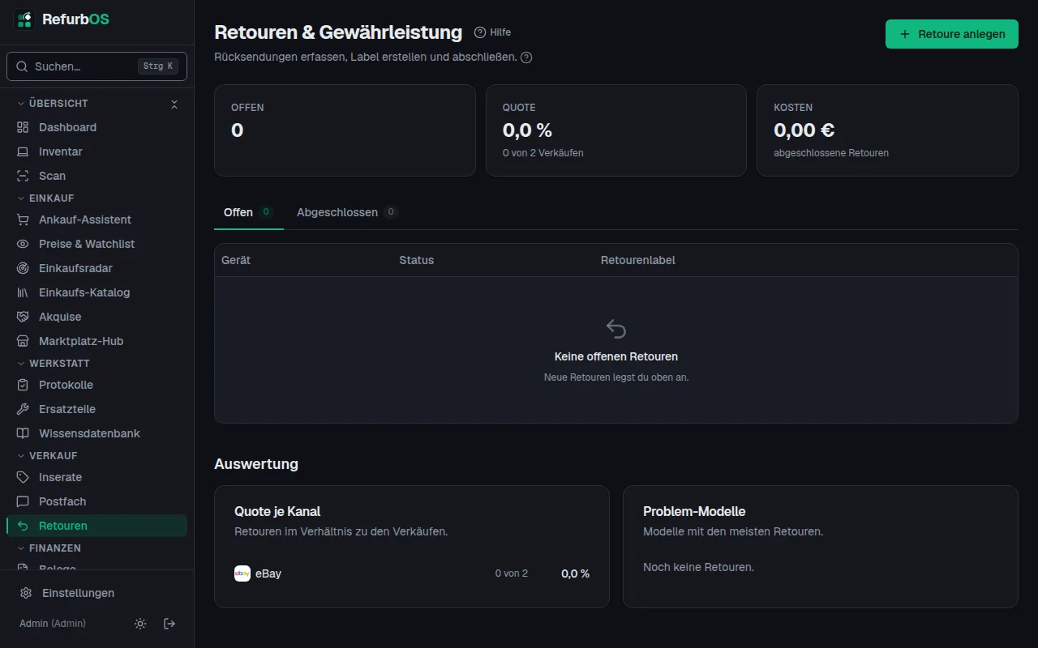Click the Preise & Watchlist eye icon

[x=23, y=244]
